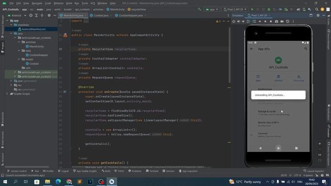Screen dimensions: 331x186
Task: Open Microsoft Edge from the taskbar
Action: pos(58,181)
